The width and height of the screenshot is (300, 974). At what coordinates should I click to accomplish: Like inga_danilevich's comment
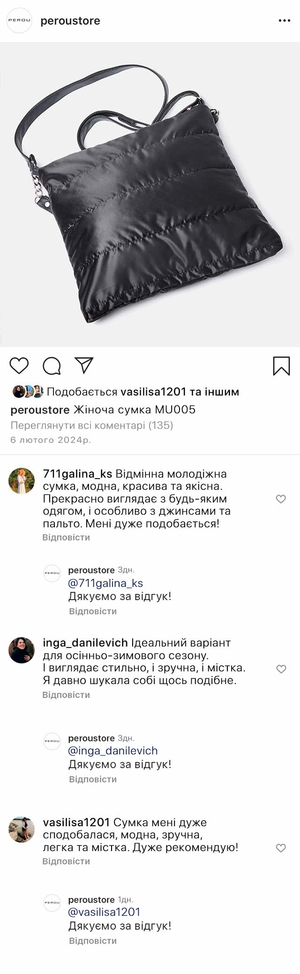point(281,669)
